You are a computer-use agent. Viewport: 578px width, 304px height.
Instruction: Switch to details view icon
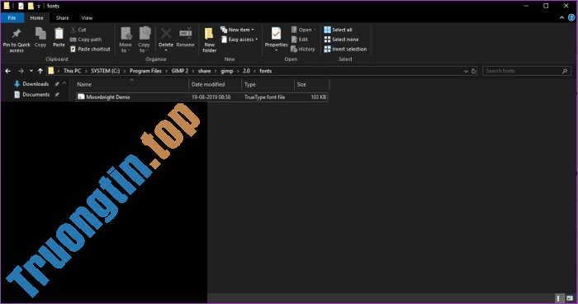tap(558, 298)
